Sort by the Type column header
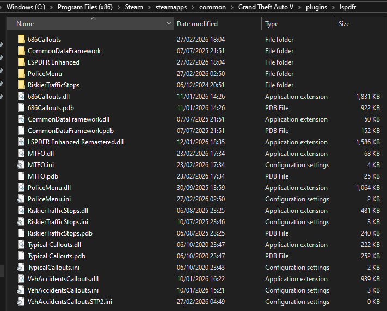The width and height of the screenshot is (387, 311). click(x=298, y=24)
